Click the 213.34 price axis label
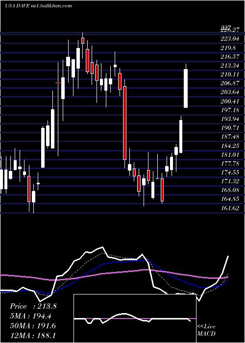245x343 pixels. (x=229, y=66)
